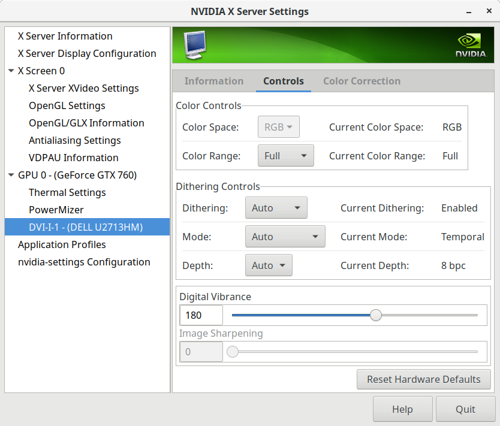Click the NVIDIA logo in the banner

[x=471, y=46]
